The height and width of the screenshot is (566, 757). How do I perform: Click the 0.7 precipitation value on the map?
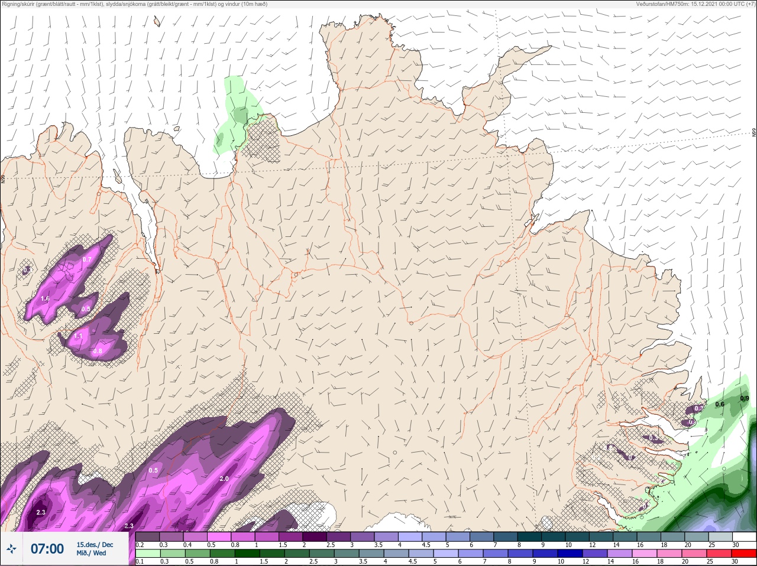(87, 259)
